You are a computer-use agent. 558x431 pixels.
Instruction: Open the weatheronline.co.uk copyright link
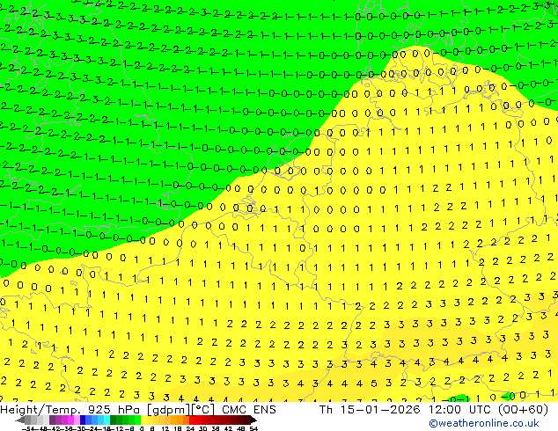pyautogui.click(x=484, y=423)
